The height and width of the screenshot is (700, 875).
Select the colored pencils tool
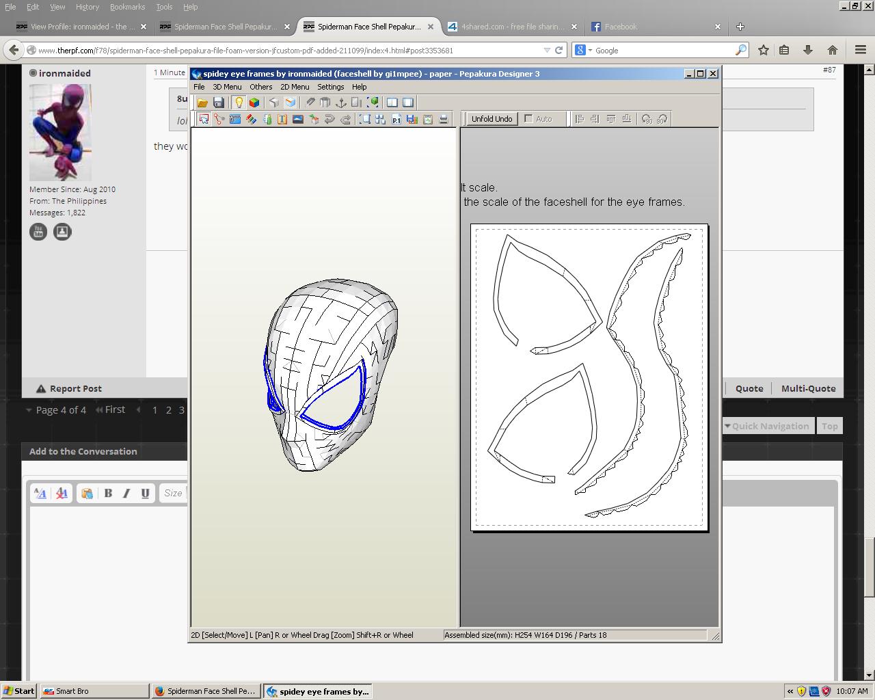pyautogui.click(x=251, y=119)
